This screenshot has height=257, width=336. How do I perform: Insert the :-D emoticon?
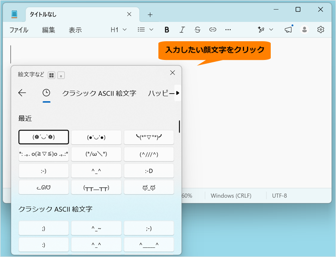click(149, 171)
